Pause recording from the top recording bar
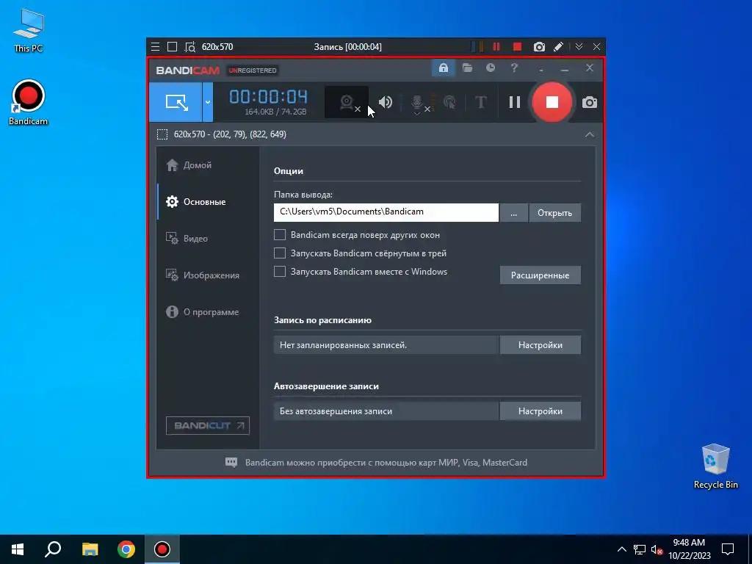Image resolution: width=752 pixels, height=564 pixels. [496, 46]
